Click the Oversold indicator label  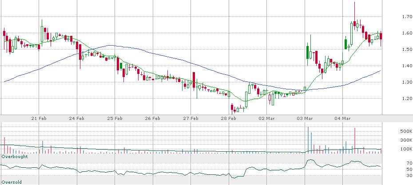pos(12,182)
